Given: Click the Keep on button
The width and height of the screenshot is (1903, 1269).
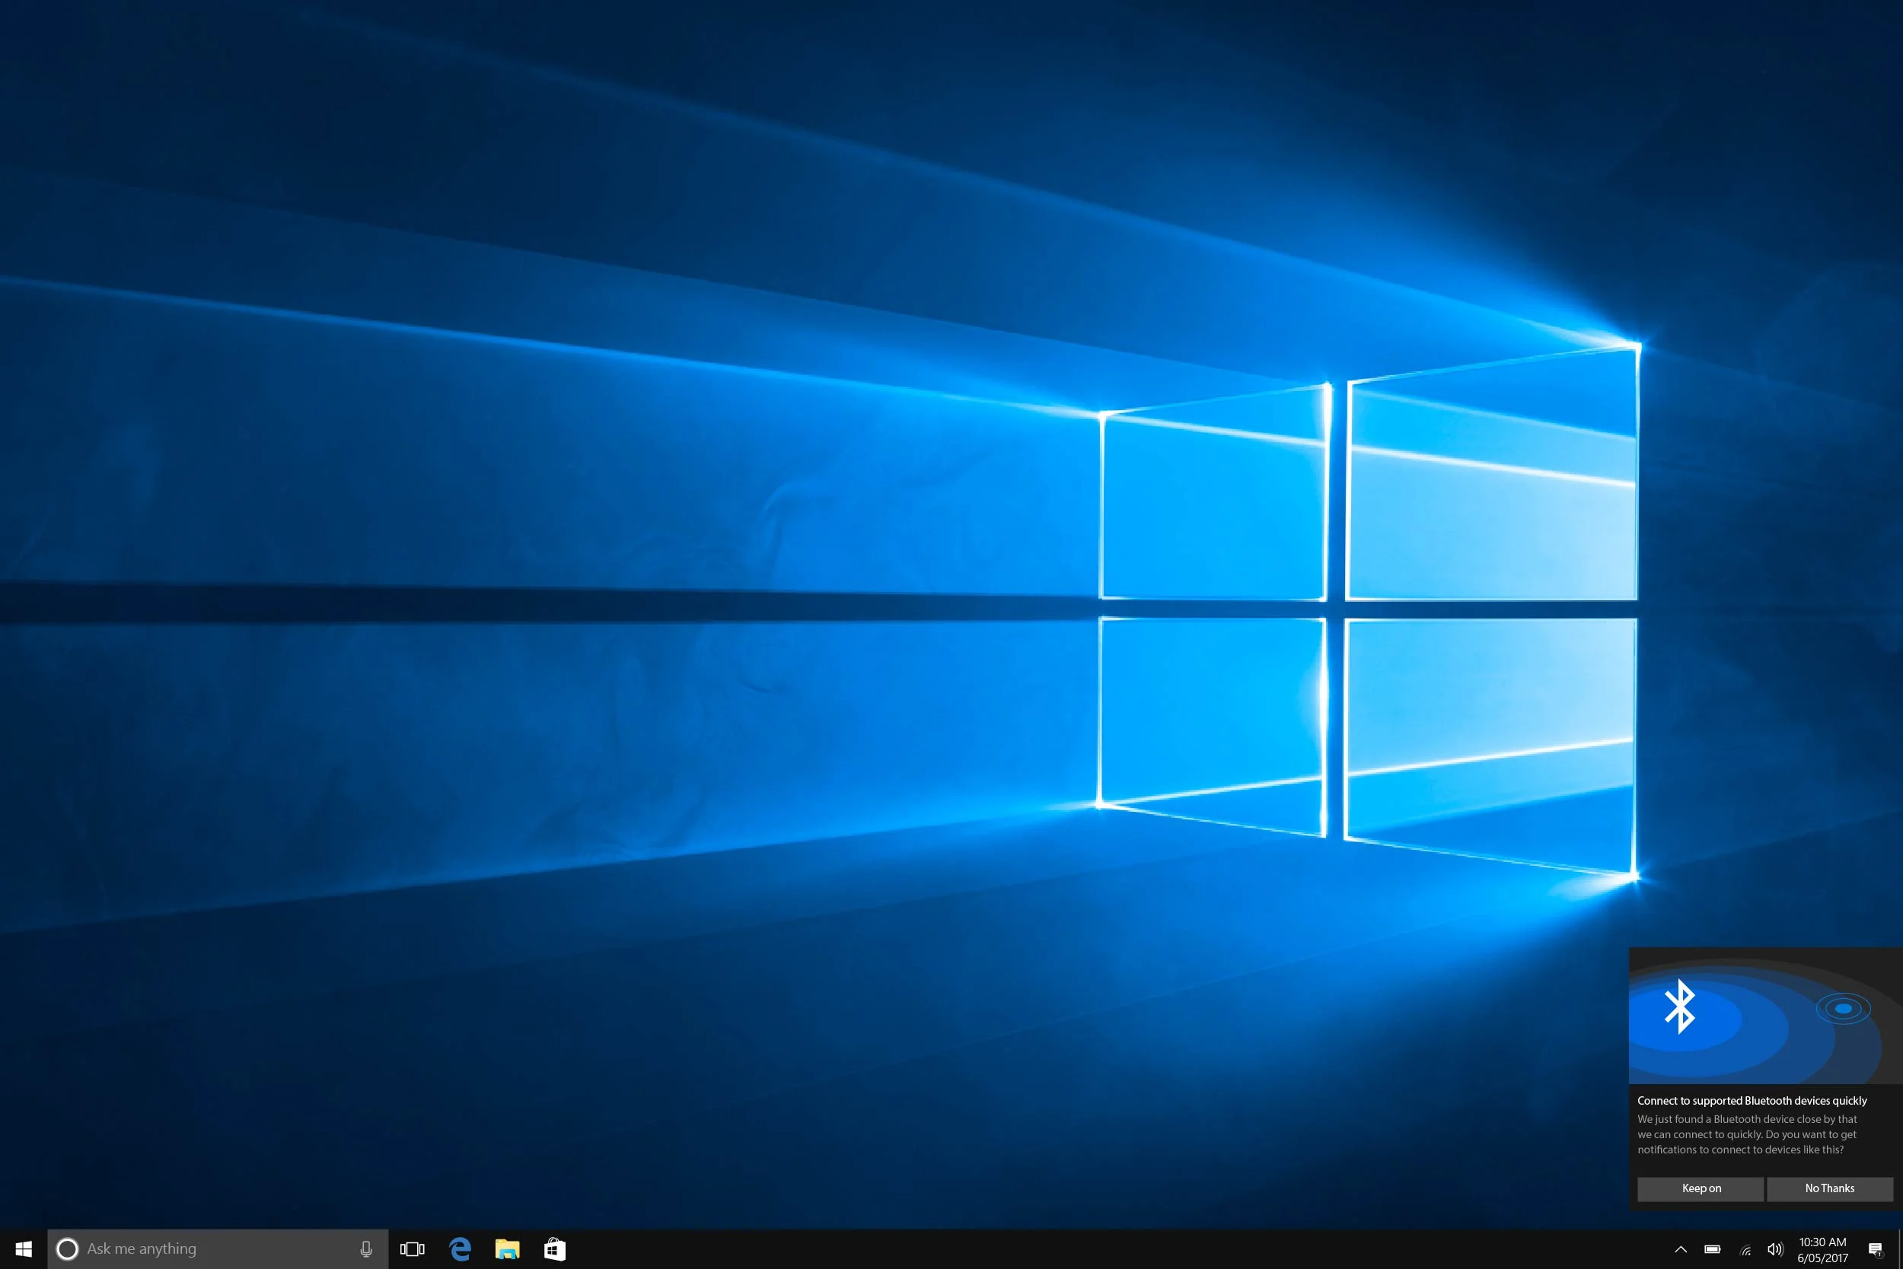Looking at the screenshot, I should 1701,1188.
